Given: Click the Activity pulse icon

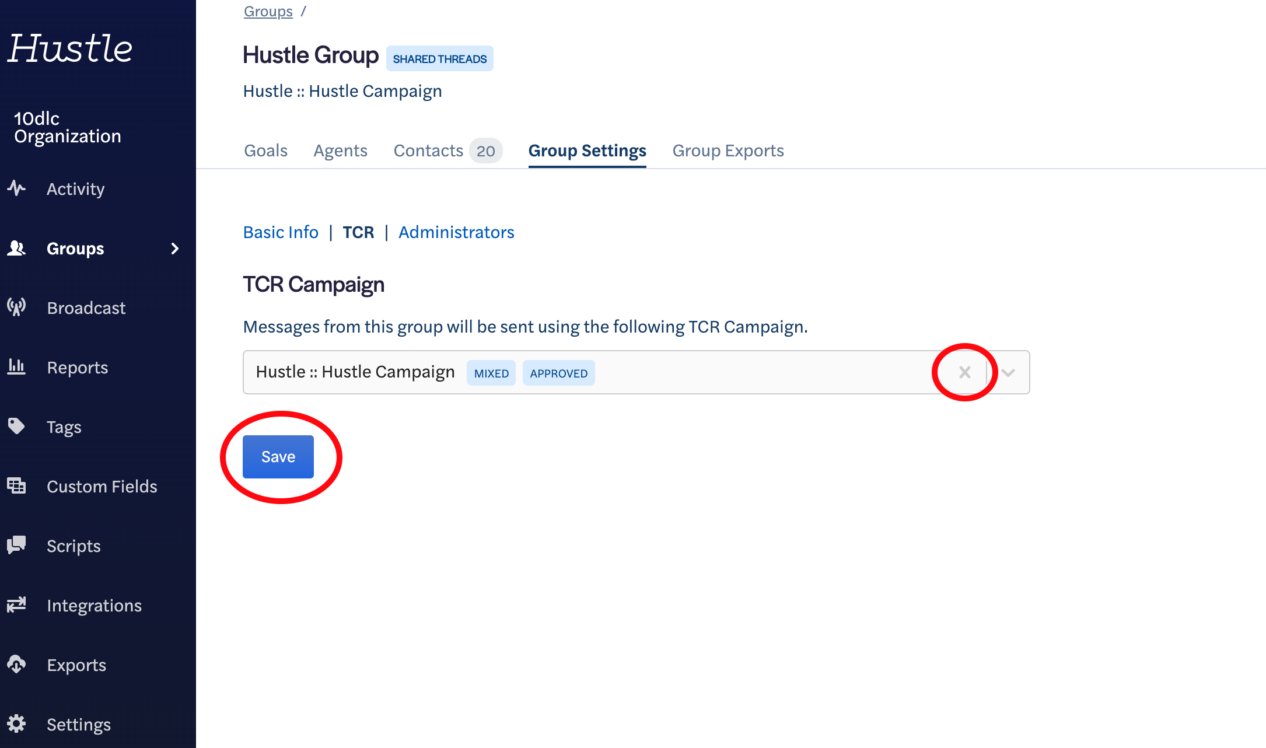Looking at the screenshot, I should coord(16,188).
